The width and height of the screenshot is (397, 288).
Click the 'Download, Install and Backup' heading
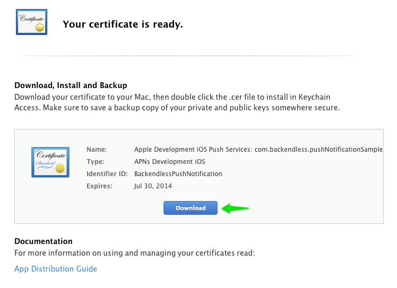[x=71, y=85]
